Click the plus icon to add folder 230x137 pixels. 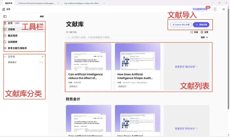[x=43, y=57]
